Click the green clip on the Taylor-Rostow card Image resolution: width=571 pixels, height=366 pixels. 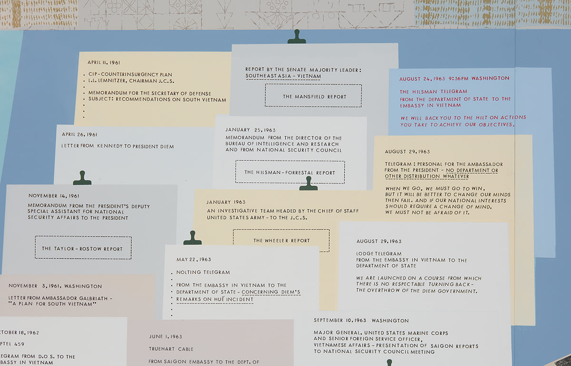82,178
